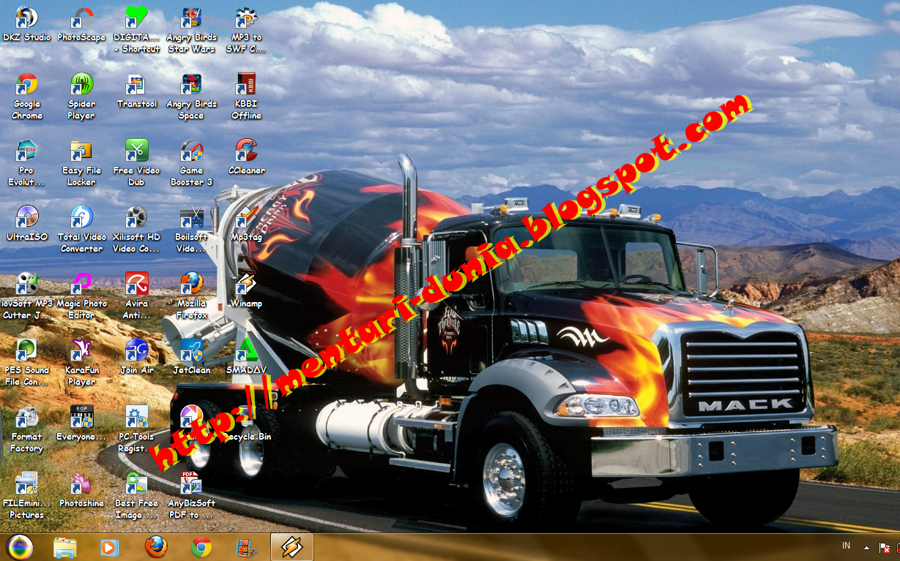Launch KaraFun Player shortcut
The width and height of the screenshot is (900, 561).
coord(81,362)
